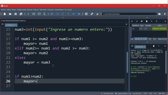This screenshot has height=95, width=168.
Task: Open Preferences wrench icon
Action: point(92,14)
